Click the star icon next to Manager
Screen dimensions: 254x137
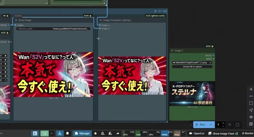click(96, 133)
